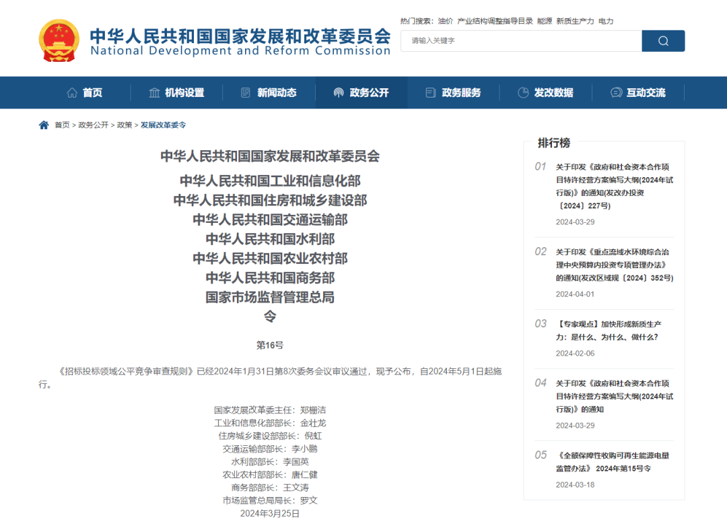This screenshot has width=727, height=532.
Task: Click the magnifier search icon
Action: 662,41
